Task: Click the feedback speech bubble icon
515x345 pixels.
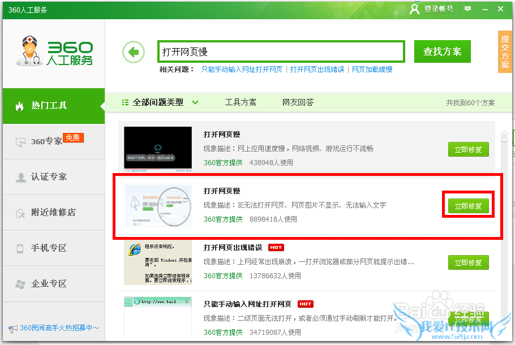Action: 467,9
